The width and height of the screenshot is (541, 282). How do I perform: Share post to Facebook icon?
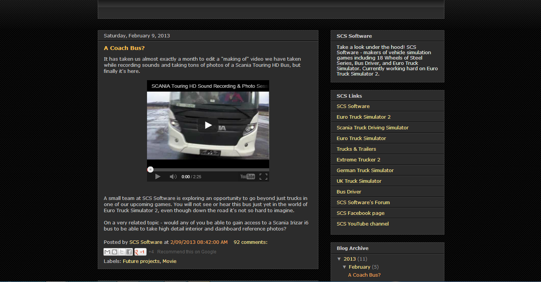point(129,252)
